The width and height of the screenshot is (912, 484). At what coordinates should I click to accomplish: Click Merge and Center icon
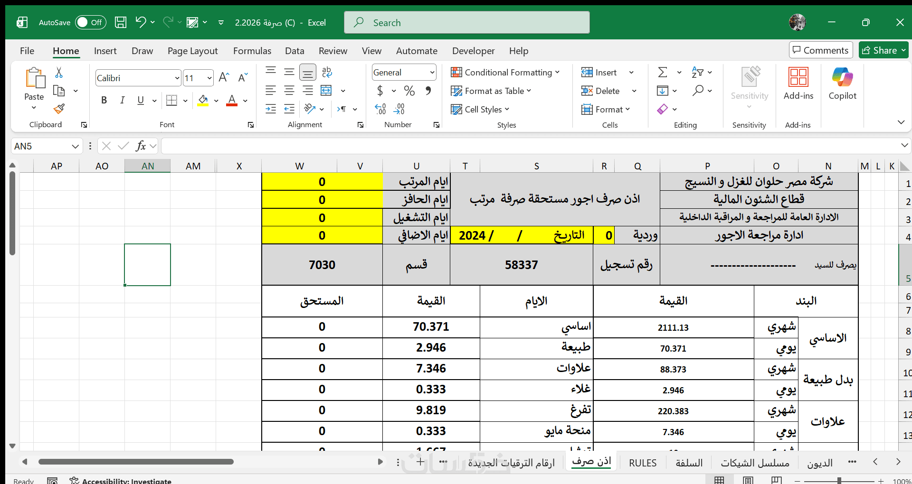pyautogui.click(x=326, y=91)
